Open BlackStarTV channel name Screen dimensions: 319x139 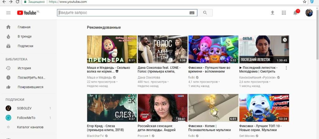96,136
